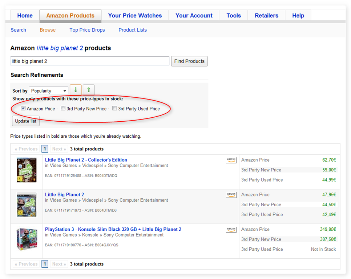Click Amazon logo icon for Collector's Edition row

point(231,160)
